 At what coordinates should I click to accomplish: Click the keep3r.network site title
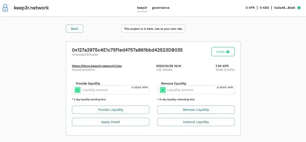[31, 8]
